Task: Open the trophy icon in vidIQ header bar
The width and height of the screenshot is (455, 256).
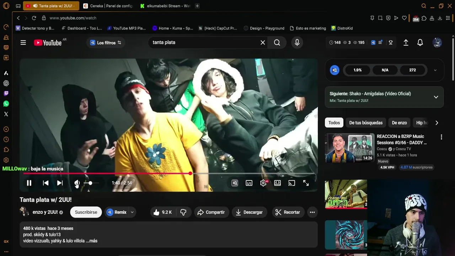Action: (391, 43)
